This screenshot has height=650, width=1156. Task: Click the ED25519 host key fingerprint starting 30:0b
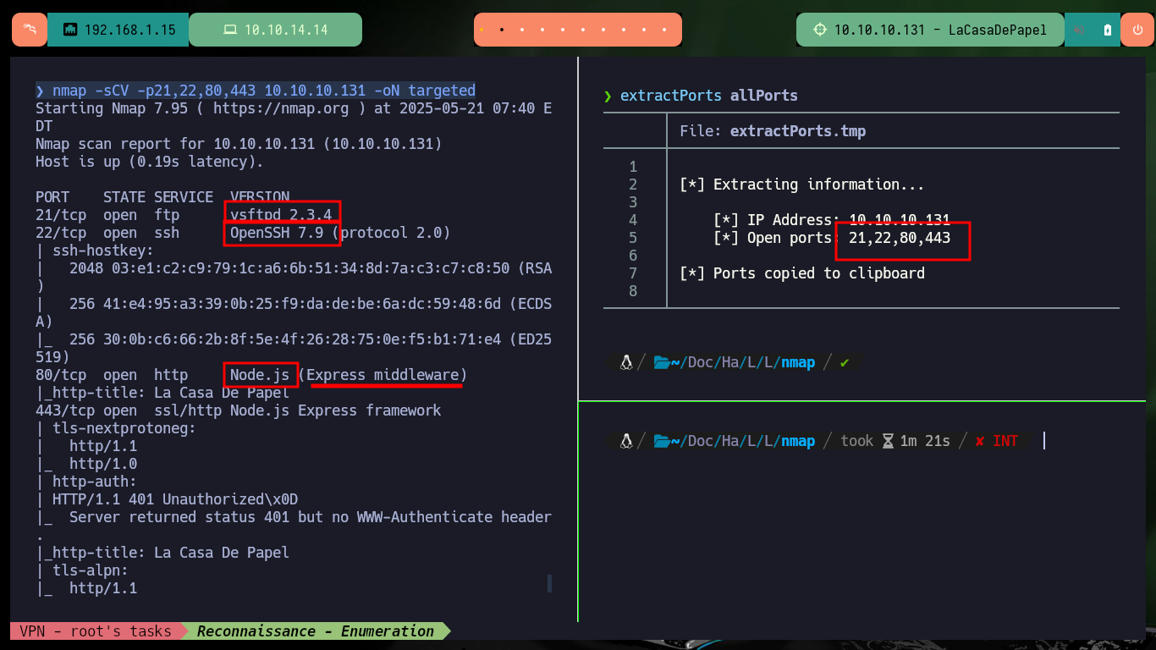coord(302,339)
